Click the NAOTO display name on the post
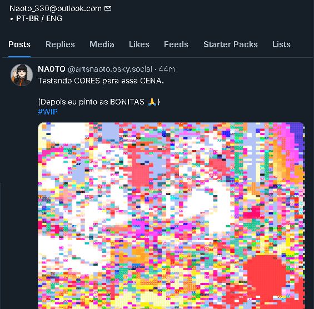 click(x=52, y=69)
